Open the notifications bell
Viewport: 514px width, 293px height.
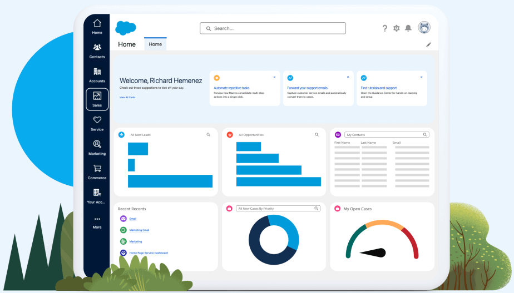pyautogui.click(x=408, y=28)
